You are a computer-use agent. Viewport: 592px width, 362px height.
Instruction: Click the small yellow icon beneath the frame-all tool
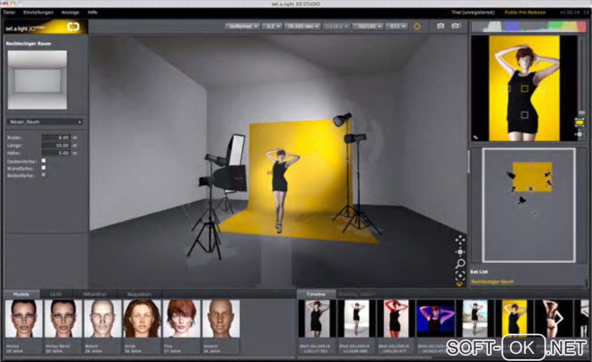(460, 284)
